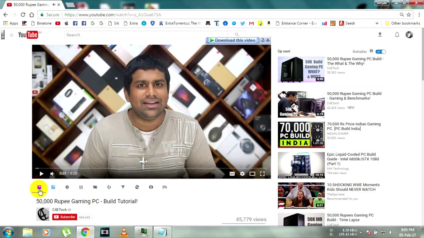Open the C4ETech channel name link
Screen dimensions: 424x238
pyautogui.click(x=60, y=210)
